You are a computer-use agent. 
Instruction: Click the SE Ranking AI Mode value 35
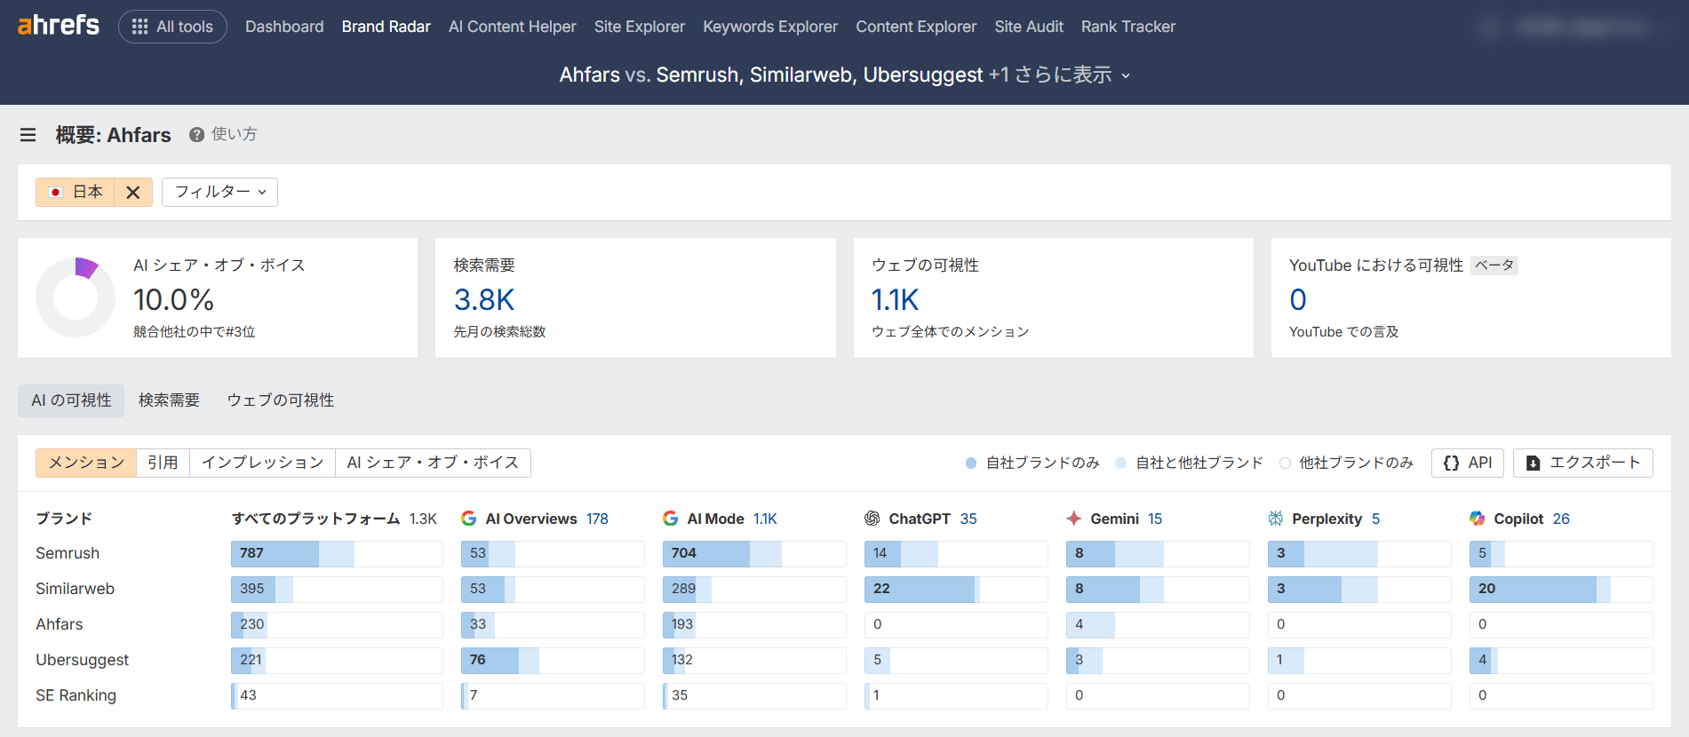(680, 695)
